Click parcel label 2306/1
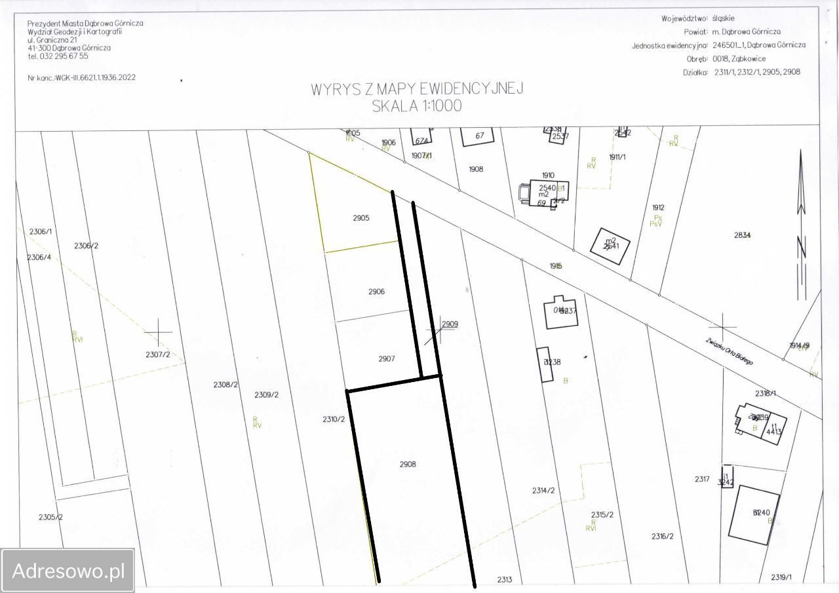The width and height of the screenshot is (839, 593). (x=41, y=231)
